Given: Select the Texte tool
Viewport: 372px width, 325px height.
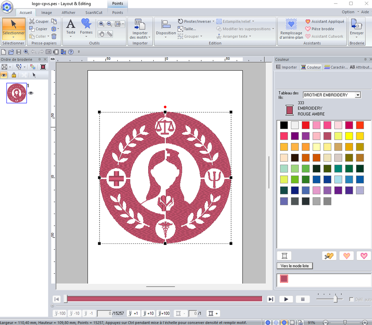Looking at the screenshot, I should [70, 27].
